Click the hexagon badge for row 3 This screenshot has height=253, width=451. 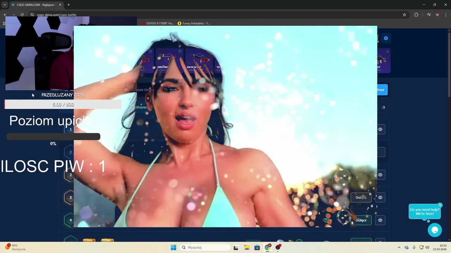click(70, 197)
